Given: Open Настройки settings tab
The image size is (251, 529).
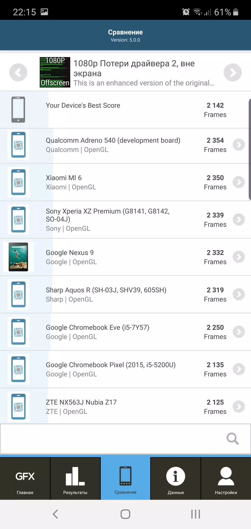Looking at the screenshot, I should (x=226, y=479).
